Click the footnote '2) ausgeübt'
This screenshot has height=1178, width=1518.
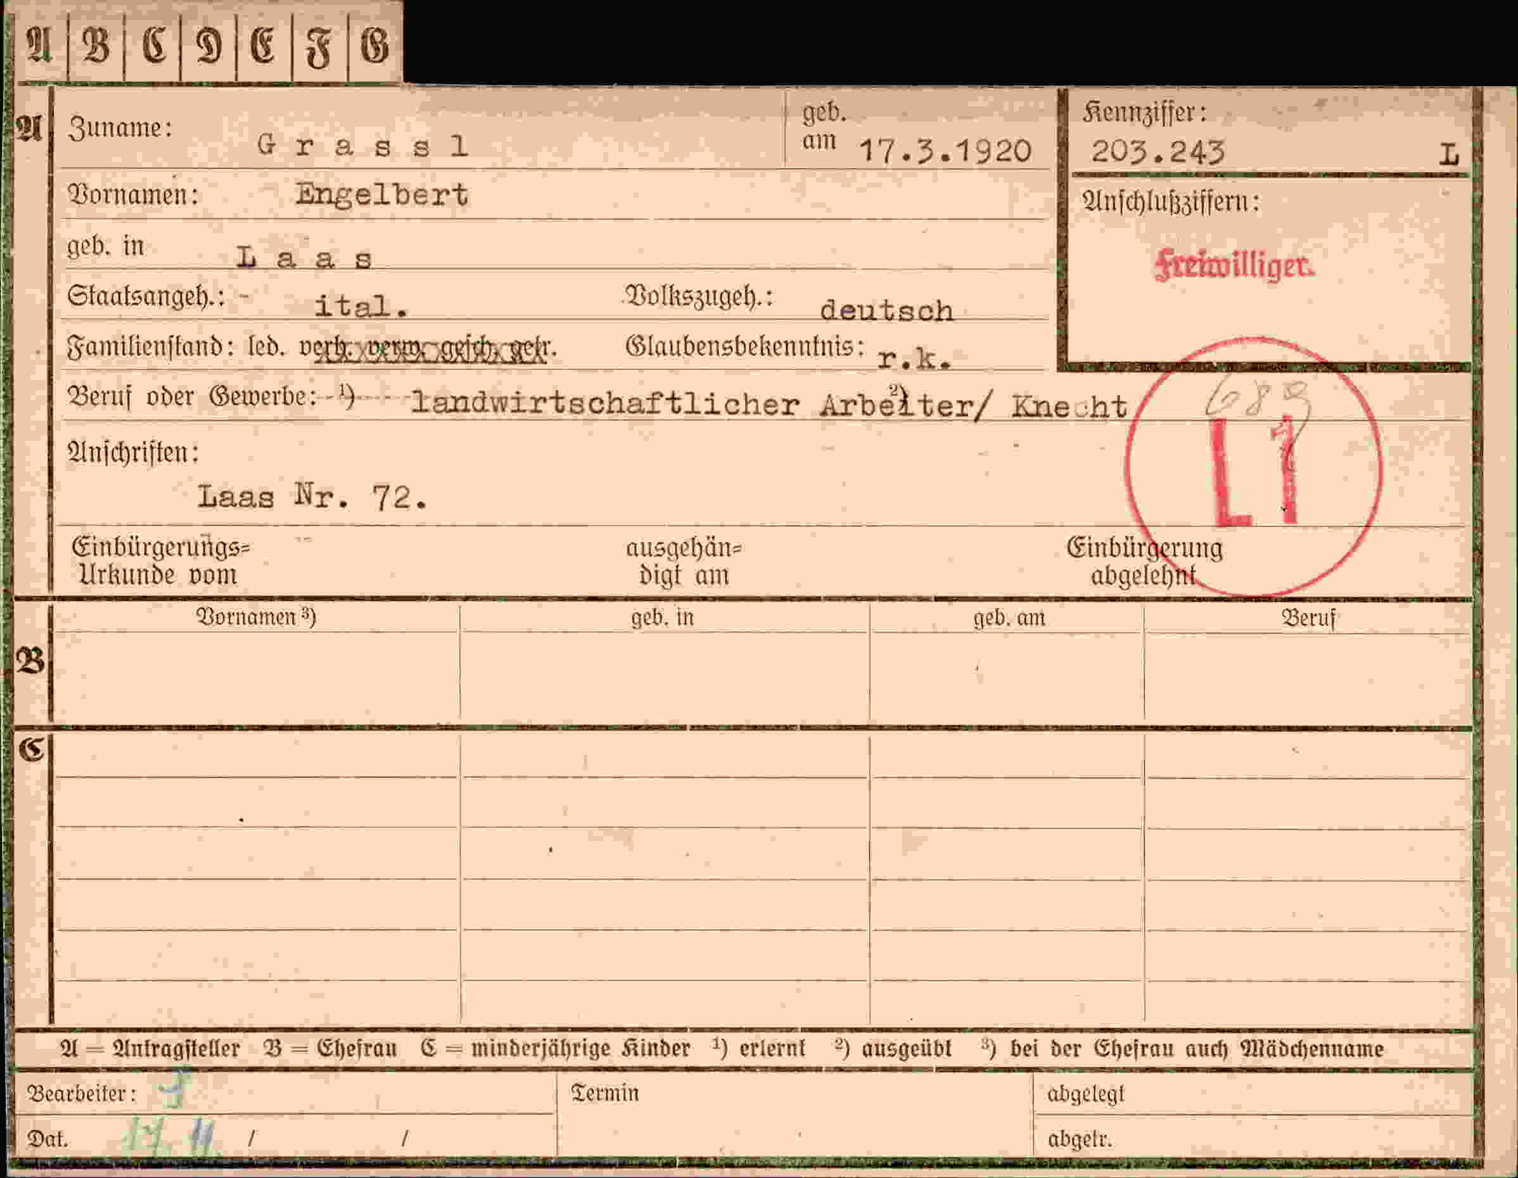(893, 1048)
